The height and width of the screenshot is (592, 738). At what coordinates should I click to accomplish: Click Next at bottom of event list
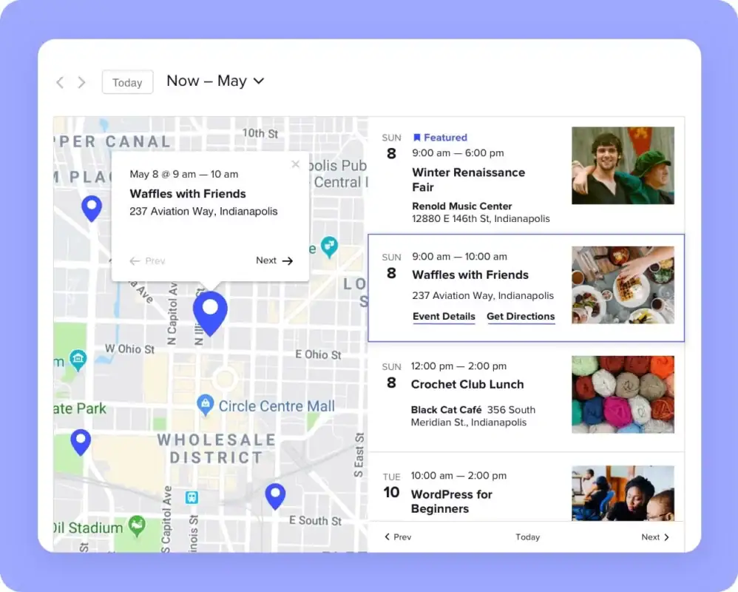click(655, 537)
